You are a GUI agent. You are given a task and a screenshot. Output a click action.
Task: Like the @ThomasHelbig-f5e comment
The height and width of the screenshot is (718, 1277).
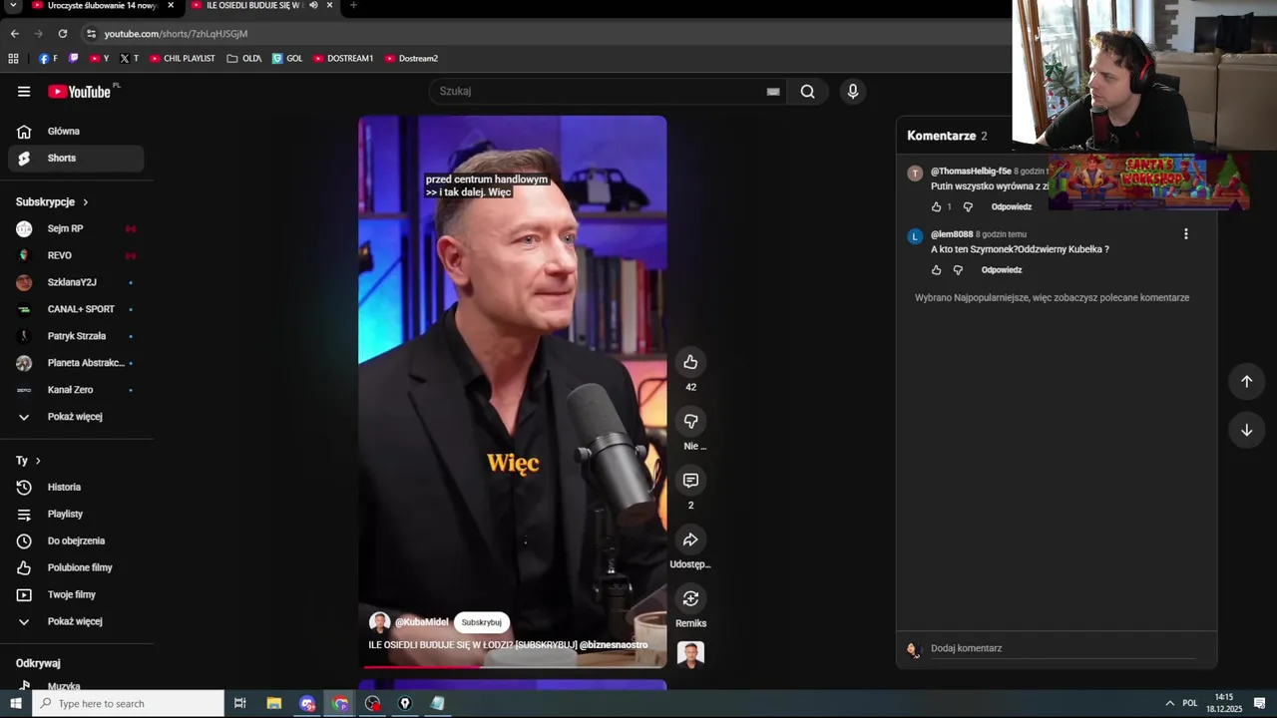[936, 207]
